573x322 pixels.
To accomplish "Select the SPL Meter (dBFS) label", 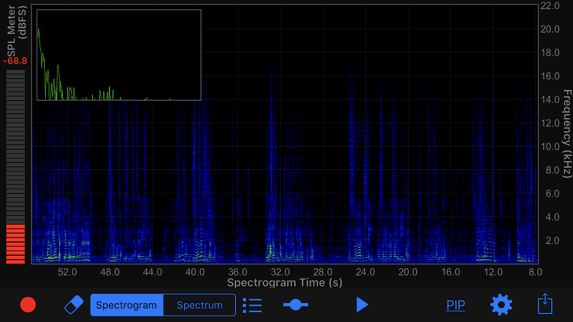I will click(x=17, y=31).
